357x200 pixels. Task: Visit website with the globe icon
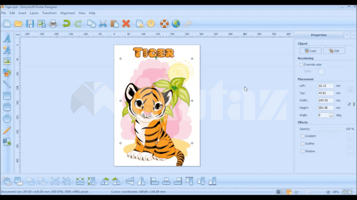point(176,23)
